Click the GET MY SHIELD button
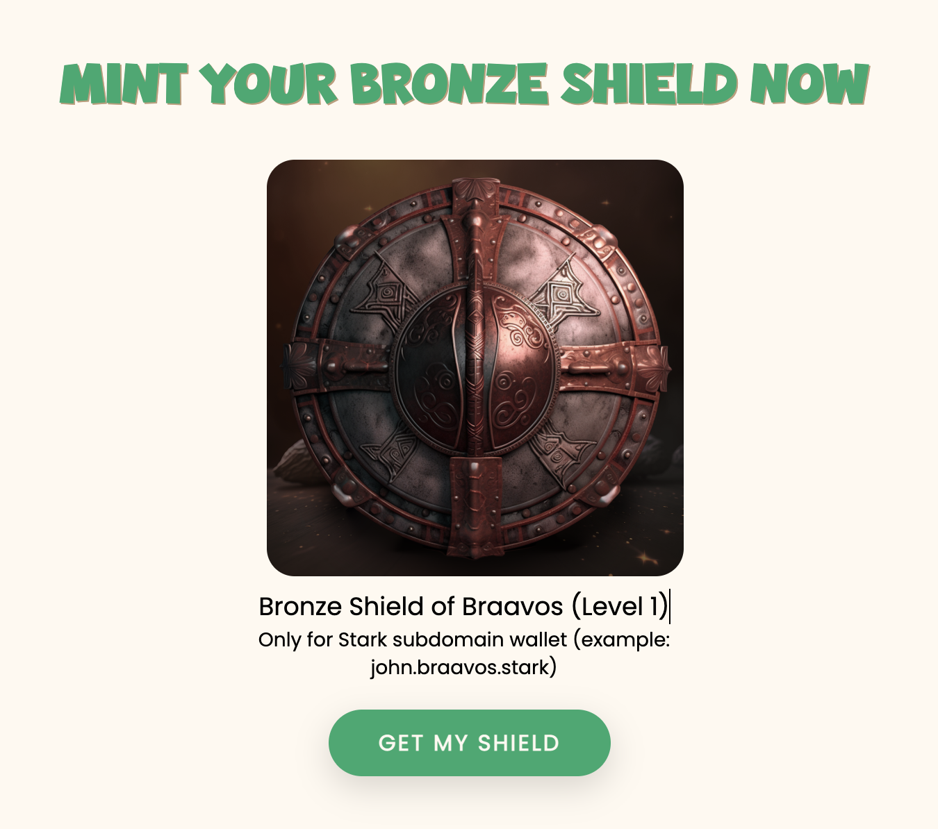The image size is (938, 829). [x=470, y=742]
